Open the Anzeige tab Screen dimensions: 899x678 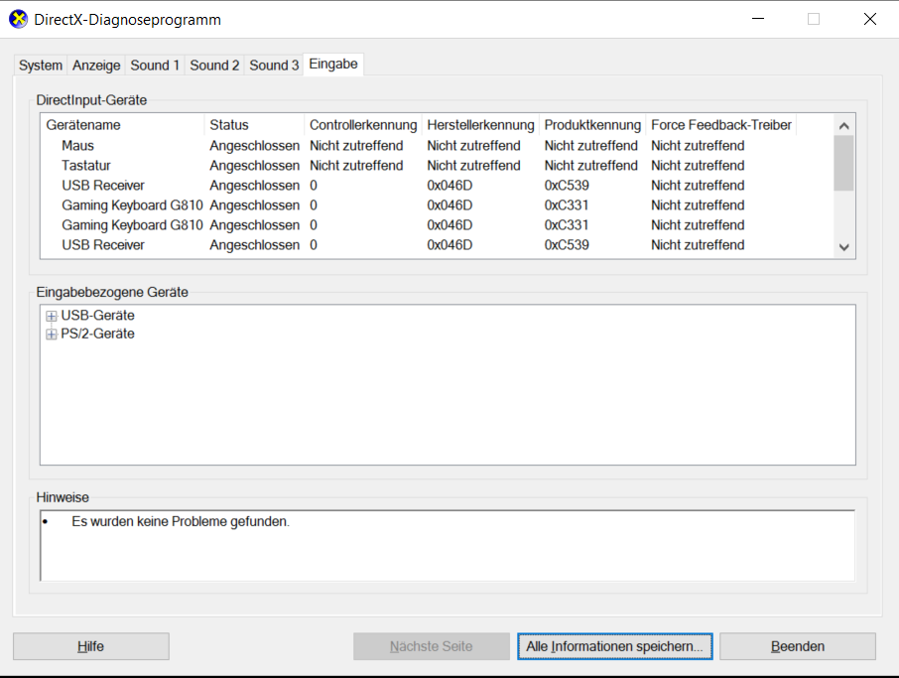(x=96, y=66)
